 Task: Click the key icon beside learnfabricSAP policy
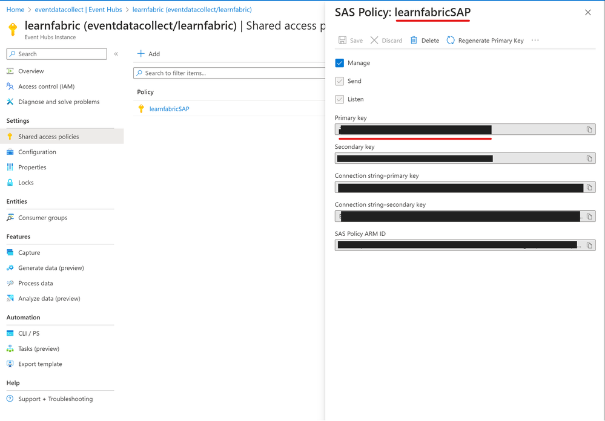(141, 109)
